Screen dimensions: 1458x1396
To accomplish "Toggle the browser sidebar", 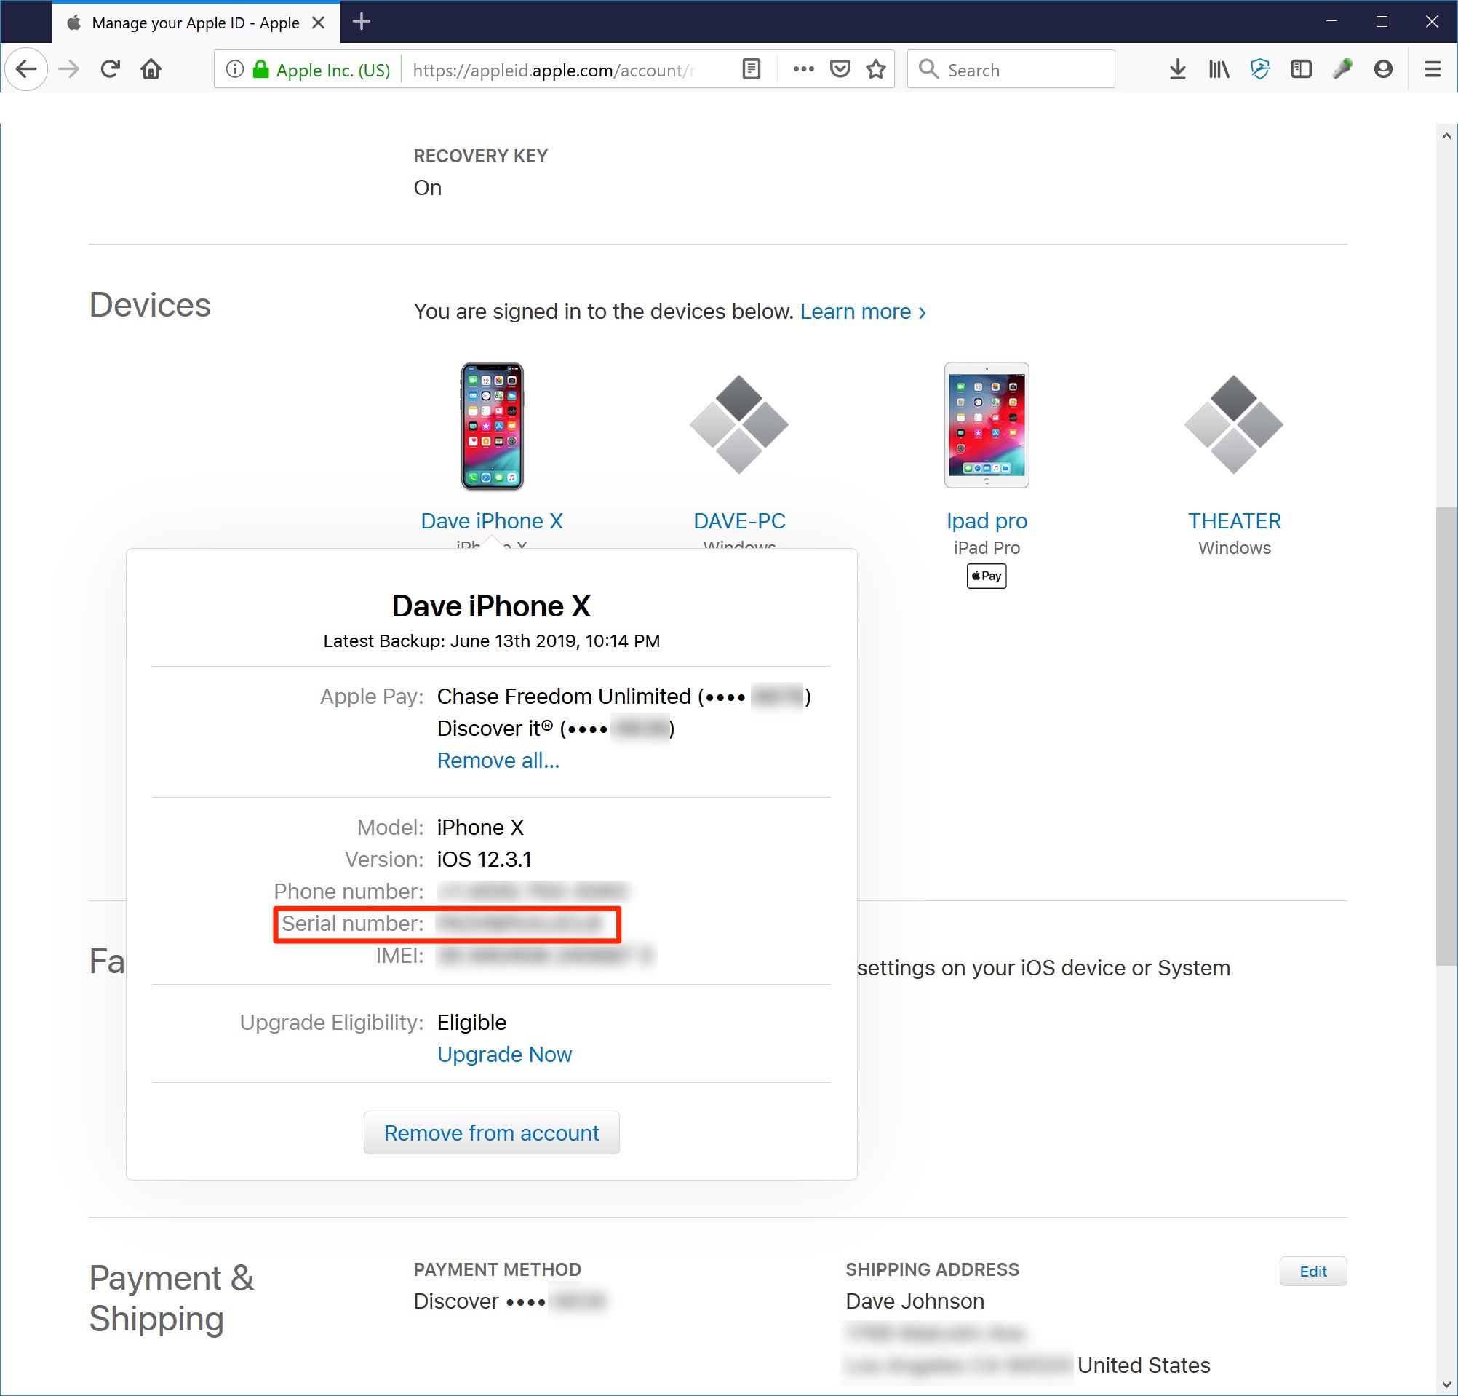I will pyautogui.click(x=1300, y=68).
